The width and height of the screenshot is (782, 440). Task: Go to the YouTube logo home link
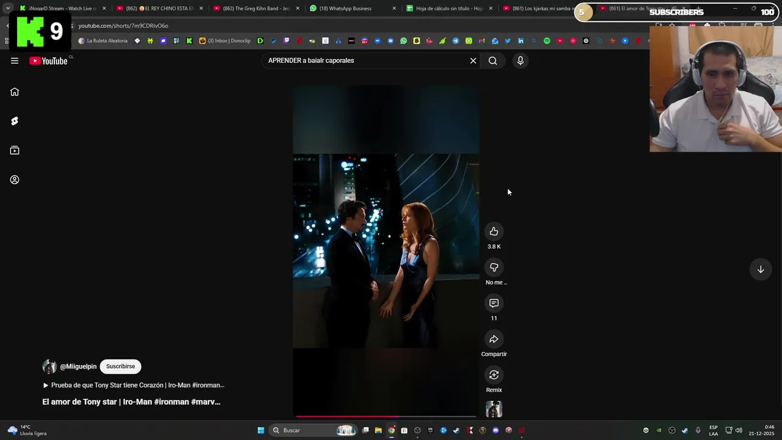[x=48, y=61]
